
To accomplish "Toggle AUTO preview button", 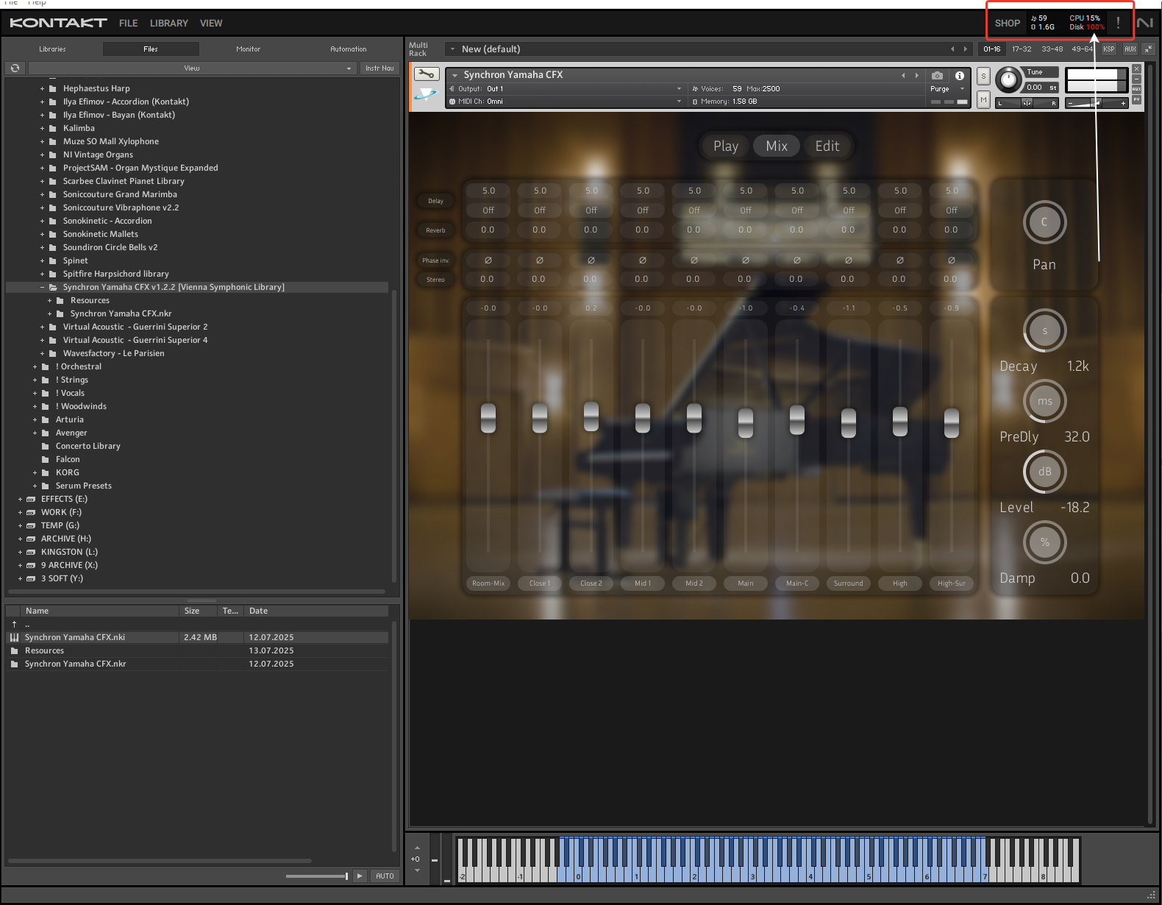I will click(x=385, y=876).
